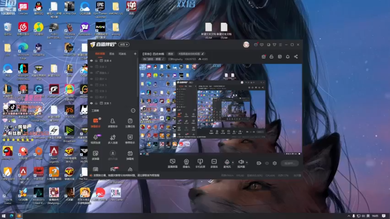Viewport: 390px width, 219px height.
Task: Open NVIDIA Broadcast desktop icon
Action: click(x=69, y=134)
